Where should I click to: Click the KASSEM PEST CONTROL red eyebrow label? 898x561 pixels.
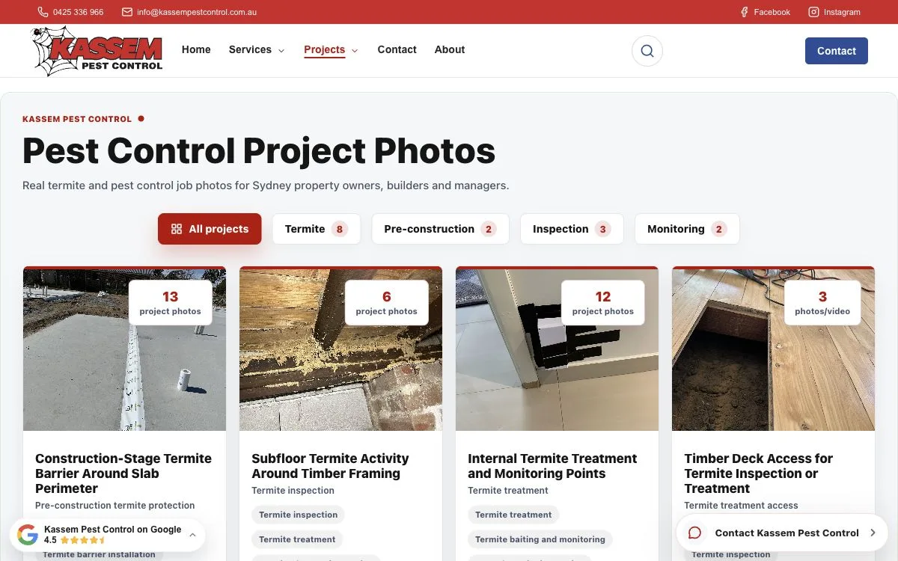pos(77,119)
